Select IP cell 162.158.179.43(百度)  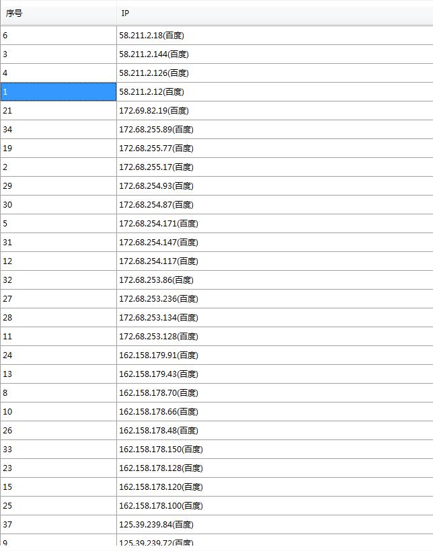point(275,374)
